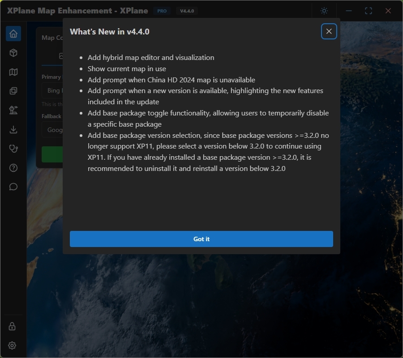The image size is (403, 358).
Task: Open the settings gear icon
Action: 12,345
